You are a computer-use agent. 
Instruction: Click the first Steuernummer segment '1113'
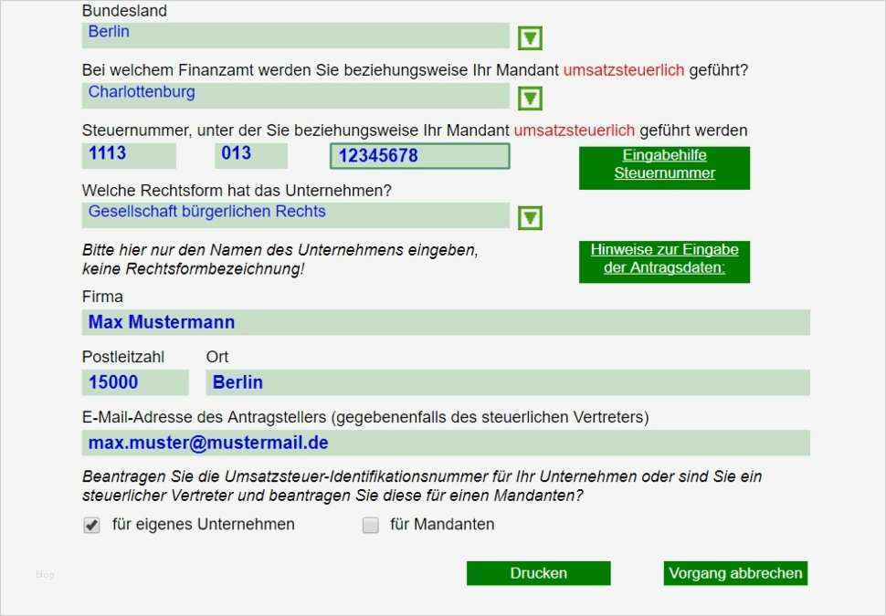pyautogui.click(x=128, y=155)
